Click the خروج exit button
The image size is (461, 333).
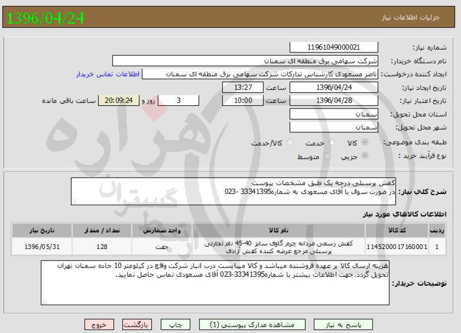(x=99, y=325)
